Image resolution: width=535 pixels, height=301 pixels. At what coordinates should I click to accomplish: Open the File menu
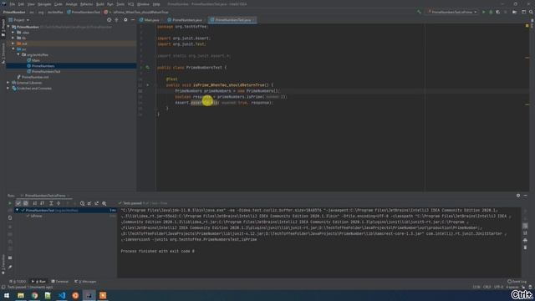pyautogui.click(x=13, y=4)
